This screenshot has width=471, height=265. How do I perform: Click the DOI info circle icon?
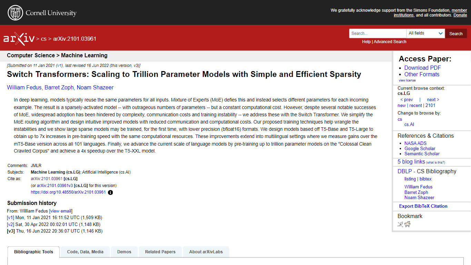click(110, 193)
